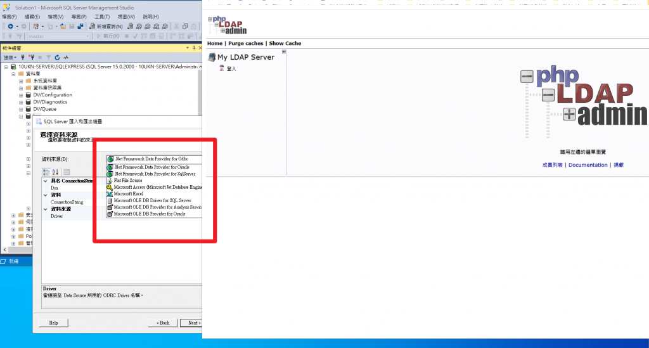Image resolution: width=649 pixels, height=348 pixels.
Task: Click the Help button in wizard
Action: (x=53, y=323)
